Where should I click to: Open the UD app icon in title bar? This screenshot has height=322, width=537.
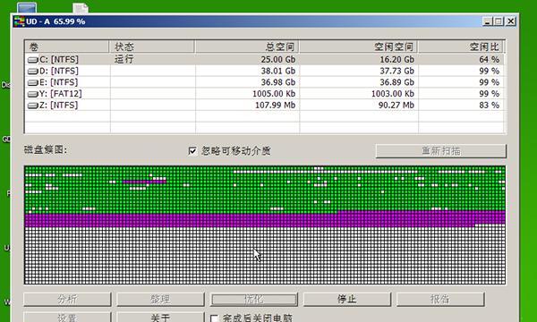[19, 21]
